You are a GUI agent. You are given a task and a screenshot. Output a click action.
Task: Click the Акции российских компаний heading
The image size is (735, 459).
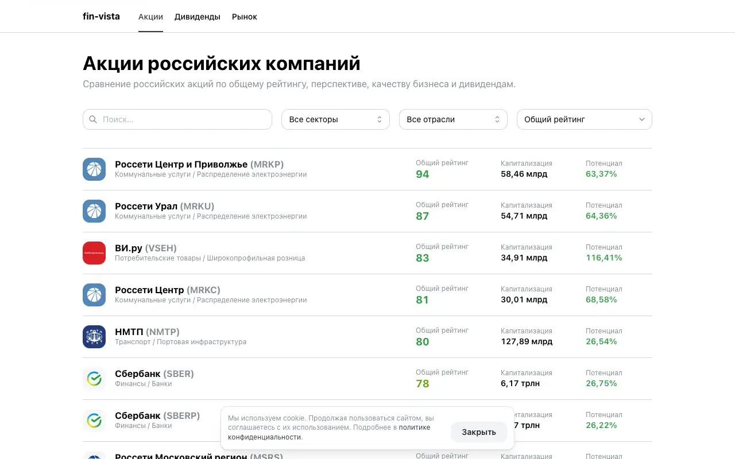tap(222, 63)
